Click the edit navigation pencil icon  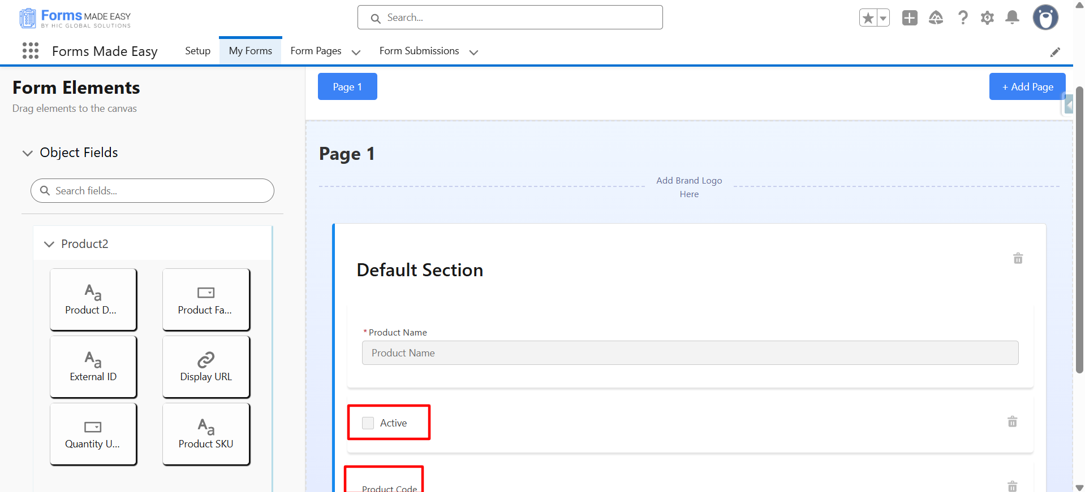(x=1055, y=52)
